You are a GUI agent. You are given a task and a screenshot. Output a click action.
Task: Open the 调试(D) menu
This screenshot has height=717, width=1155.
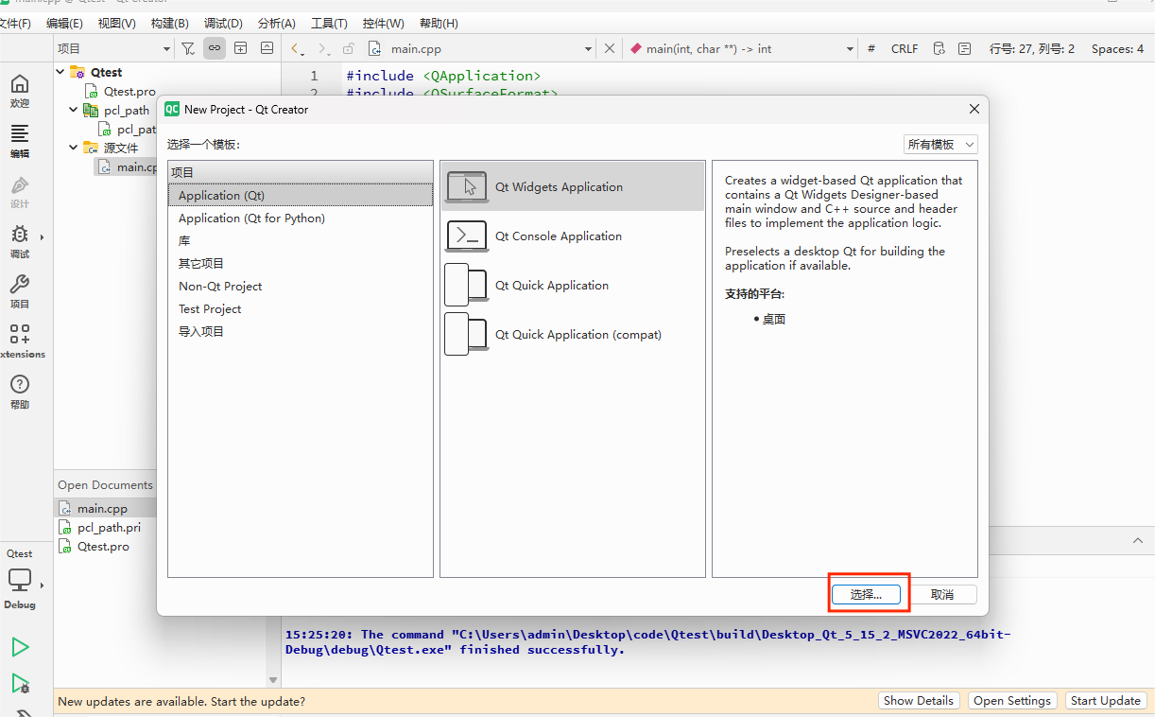pyautogui.click(x=223, y=23)
